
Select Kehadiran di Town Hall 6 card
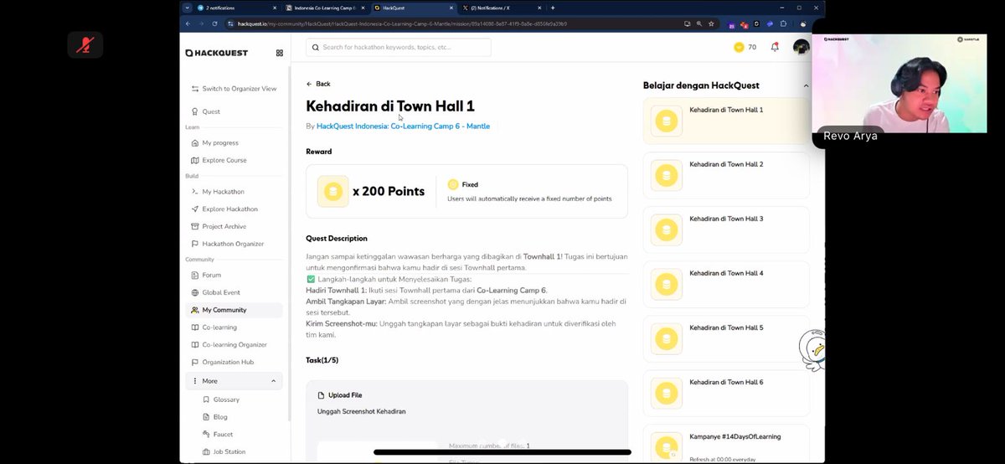pos(726,393)
